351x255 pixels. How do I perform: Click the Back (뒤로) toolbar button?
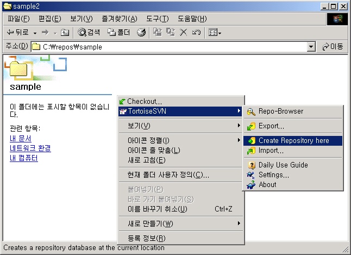(17, 33)
